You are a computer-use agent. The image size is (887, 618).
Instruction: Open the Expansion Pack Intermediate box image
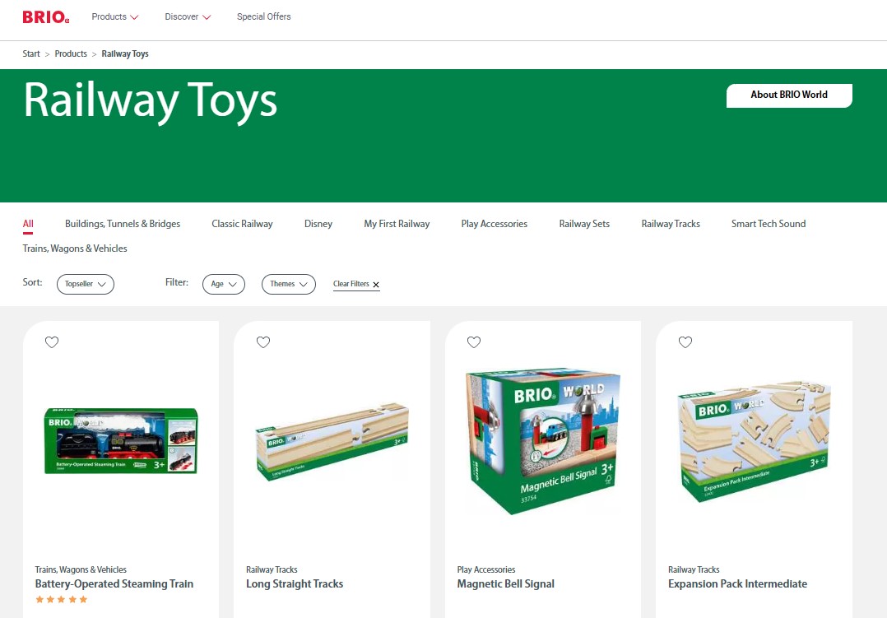(x=754, y=441)
